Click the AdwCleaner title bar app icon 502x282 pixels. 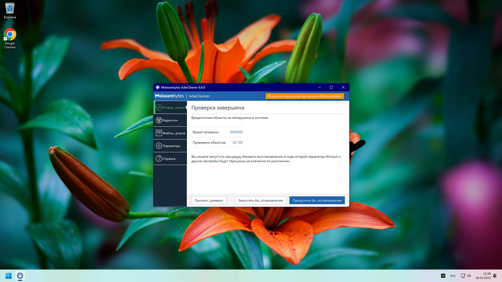tap(158, 87)
